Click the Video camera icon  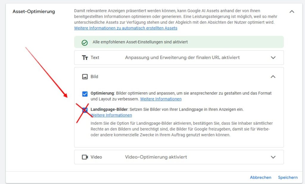(x=85, y=157)
